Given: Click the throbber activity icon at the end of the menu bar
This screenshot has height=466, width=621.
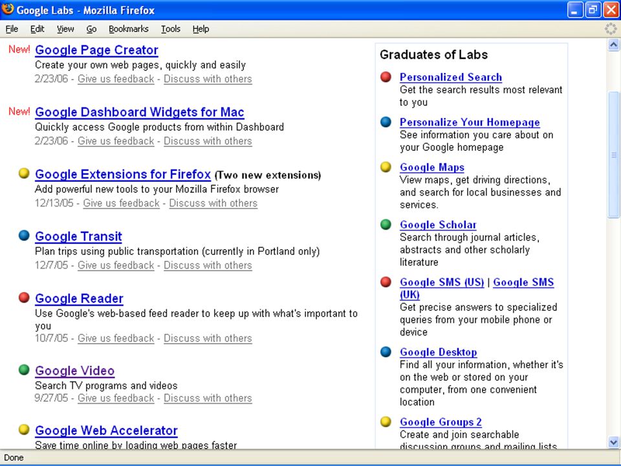Looking at the screenshot, I should tap(611, 28).
